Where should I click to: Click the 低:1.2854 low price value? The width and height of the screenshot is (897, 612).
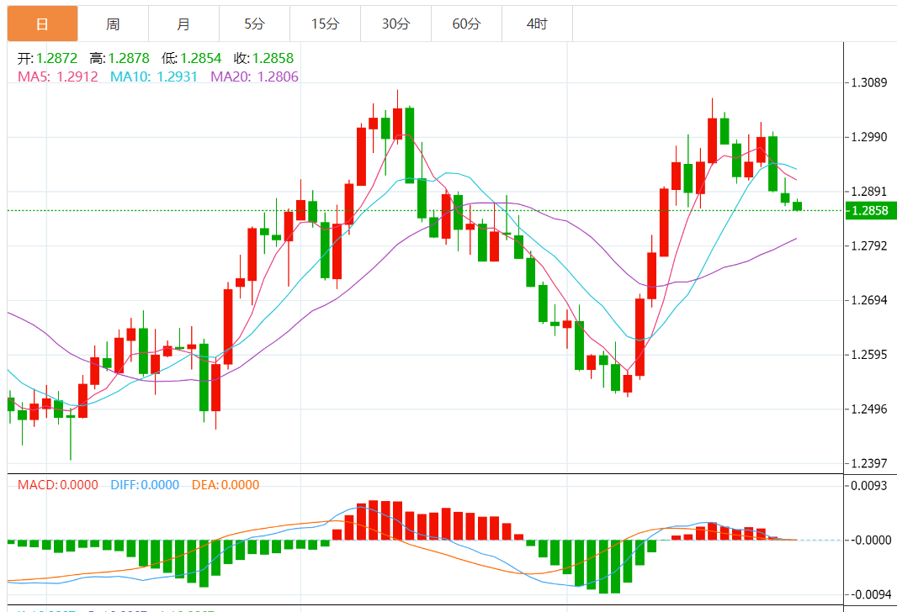click(192, 58)
